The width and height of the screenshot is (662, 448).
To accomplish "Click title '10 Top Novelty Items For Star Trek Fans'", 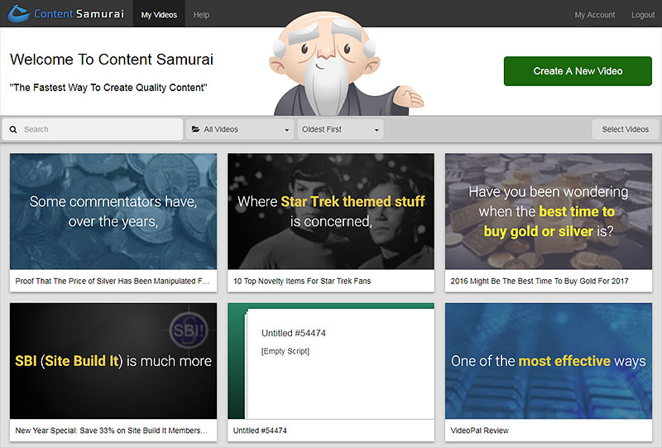I will tap(302, 281).
